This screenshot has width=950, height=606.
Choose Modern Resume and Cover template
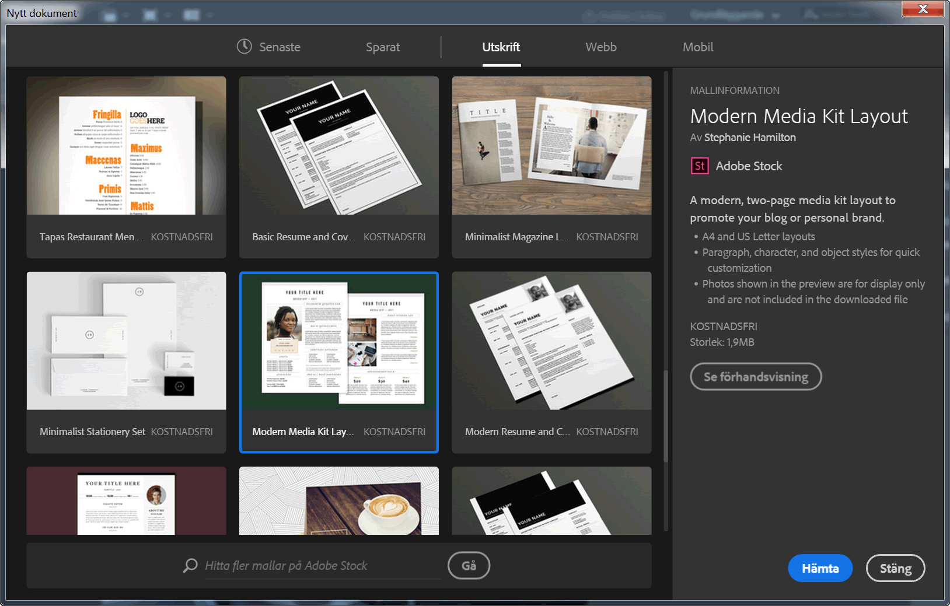point(551,341)
